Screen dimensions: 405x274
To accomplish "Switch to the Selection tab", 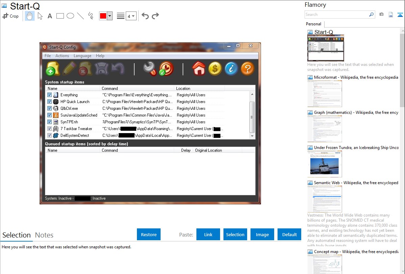I will click(17, 235).
